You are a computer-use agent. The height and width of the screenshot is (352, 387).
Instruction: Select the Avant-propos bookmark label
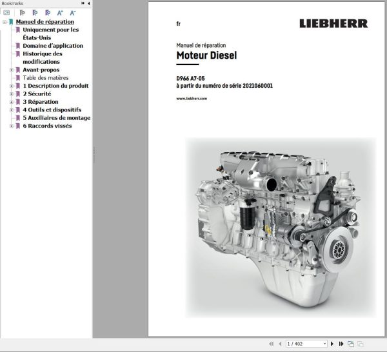pyautogui.click(x=41, y=70)
